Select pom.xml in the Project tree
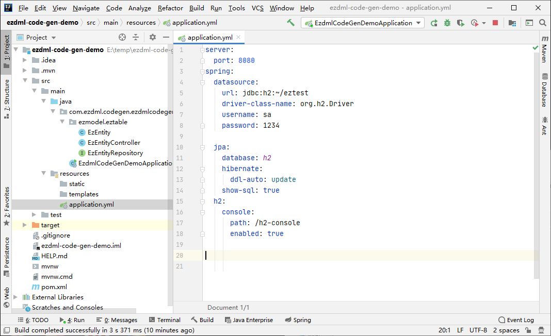 (54, 287)
